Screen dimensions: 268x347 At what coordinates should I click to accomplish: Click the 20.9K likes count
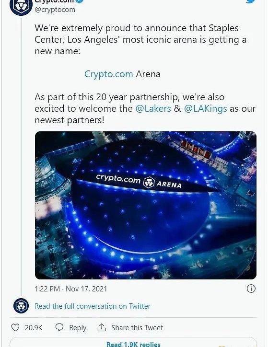pyautogui.click(x=34, y=328)
